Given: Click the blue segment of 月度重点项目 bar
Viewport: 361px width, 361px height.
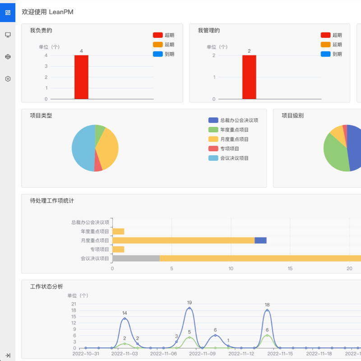Looking at the screenshot, I should pyautogui.click(x=260, y=241).
